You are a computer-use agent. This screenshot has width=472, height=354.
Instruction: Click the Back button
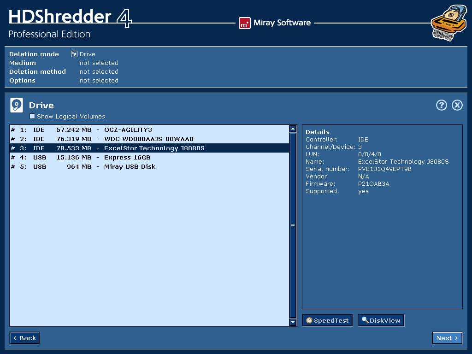[24, 337]
